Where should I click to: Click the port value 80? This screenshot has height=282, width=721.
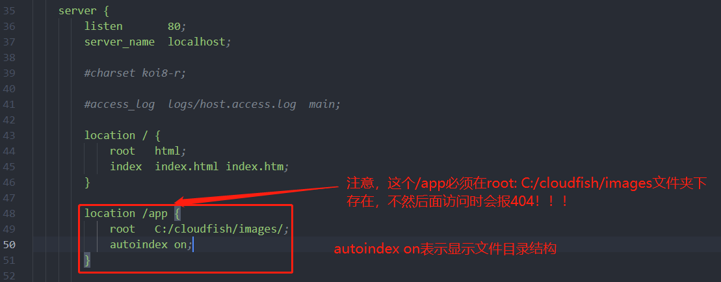174,26
